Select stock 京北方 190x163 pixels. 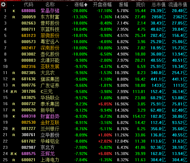[47, 147]
